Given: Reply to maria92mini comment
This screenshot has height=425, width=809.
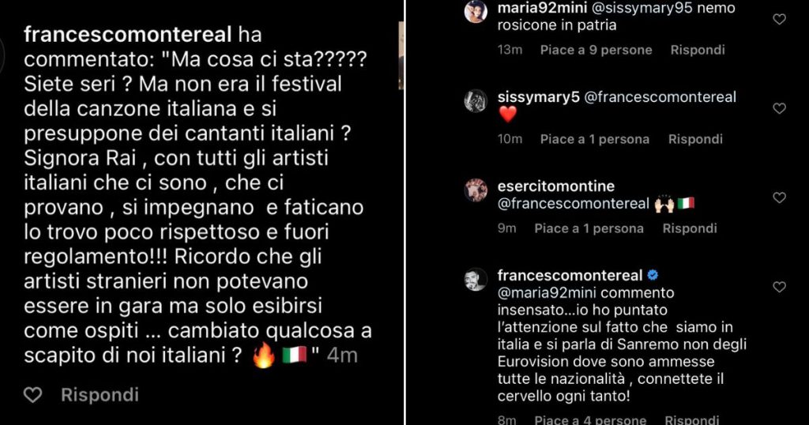Looking at the screenshot, I should [698, 50].
